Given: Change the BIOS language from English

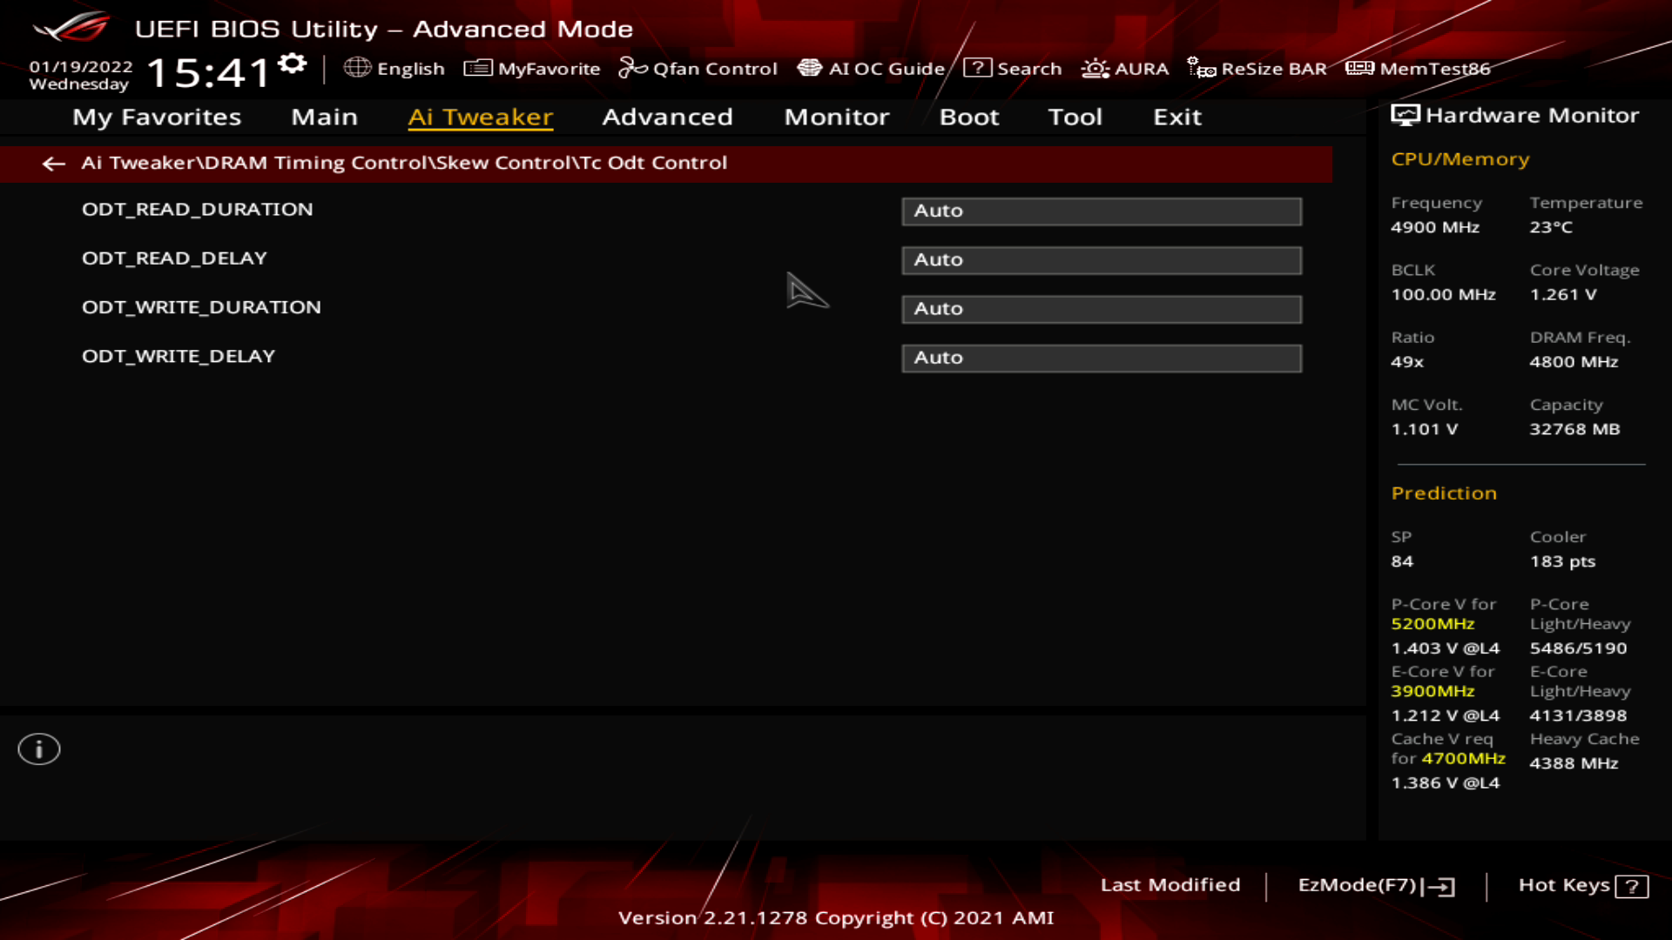Looking at the screenshot, I should tap(397, 69).
